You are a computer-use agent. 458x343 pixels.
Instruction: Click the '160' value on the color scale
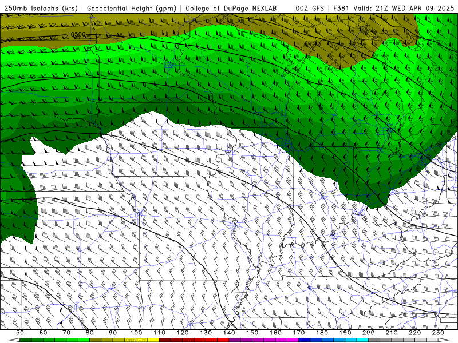pyautogui.click(x=275, y=333)
